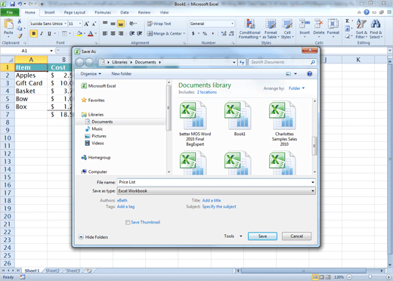The image size is (393, 281).
Task: Click the Accounting dollar format icon
Action: [193, 33]
